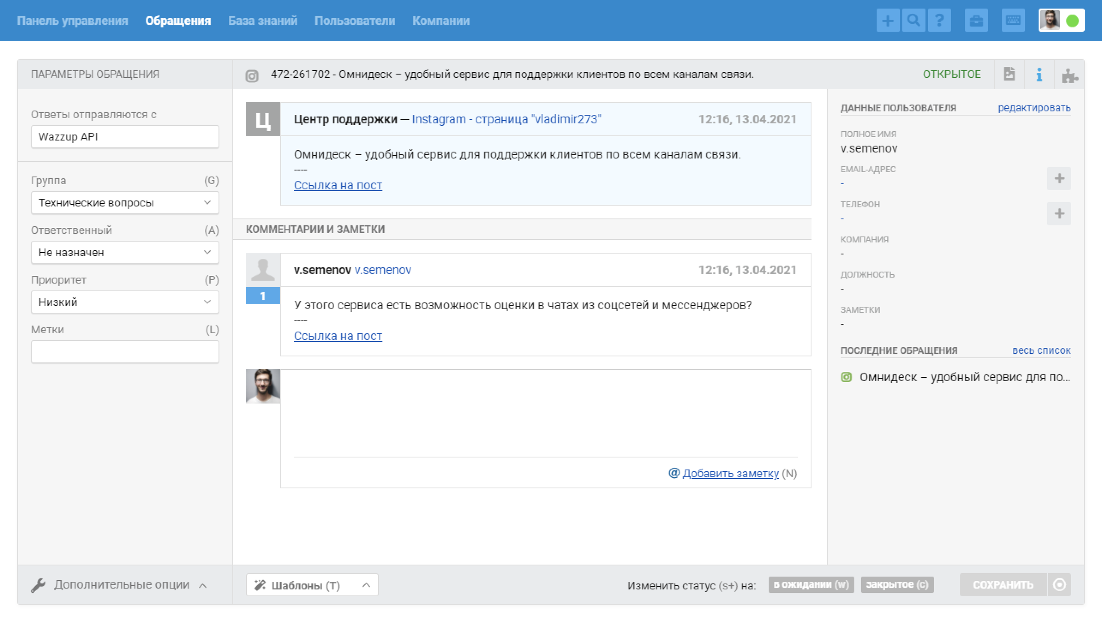The width and height of the screenshot is (1102, 622).
Task: Click the Центр поддержки avatar letter
Action: tap(263, 119)
